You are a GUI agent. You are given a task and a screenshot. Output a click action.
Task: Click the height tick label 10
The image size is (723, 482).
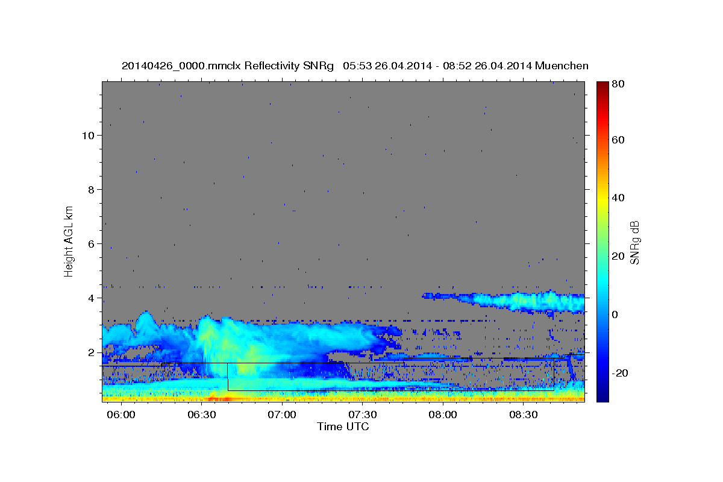[88, 135]
